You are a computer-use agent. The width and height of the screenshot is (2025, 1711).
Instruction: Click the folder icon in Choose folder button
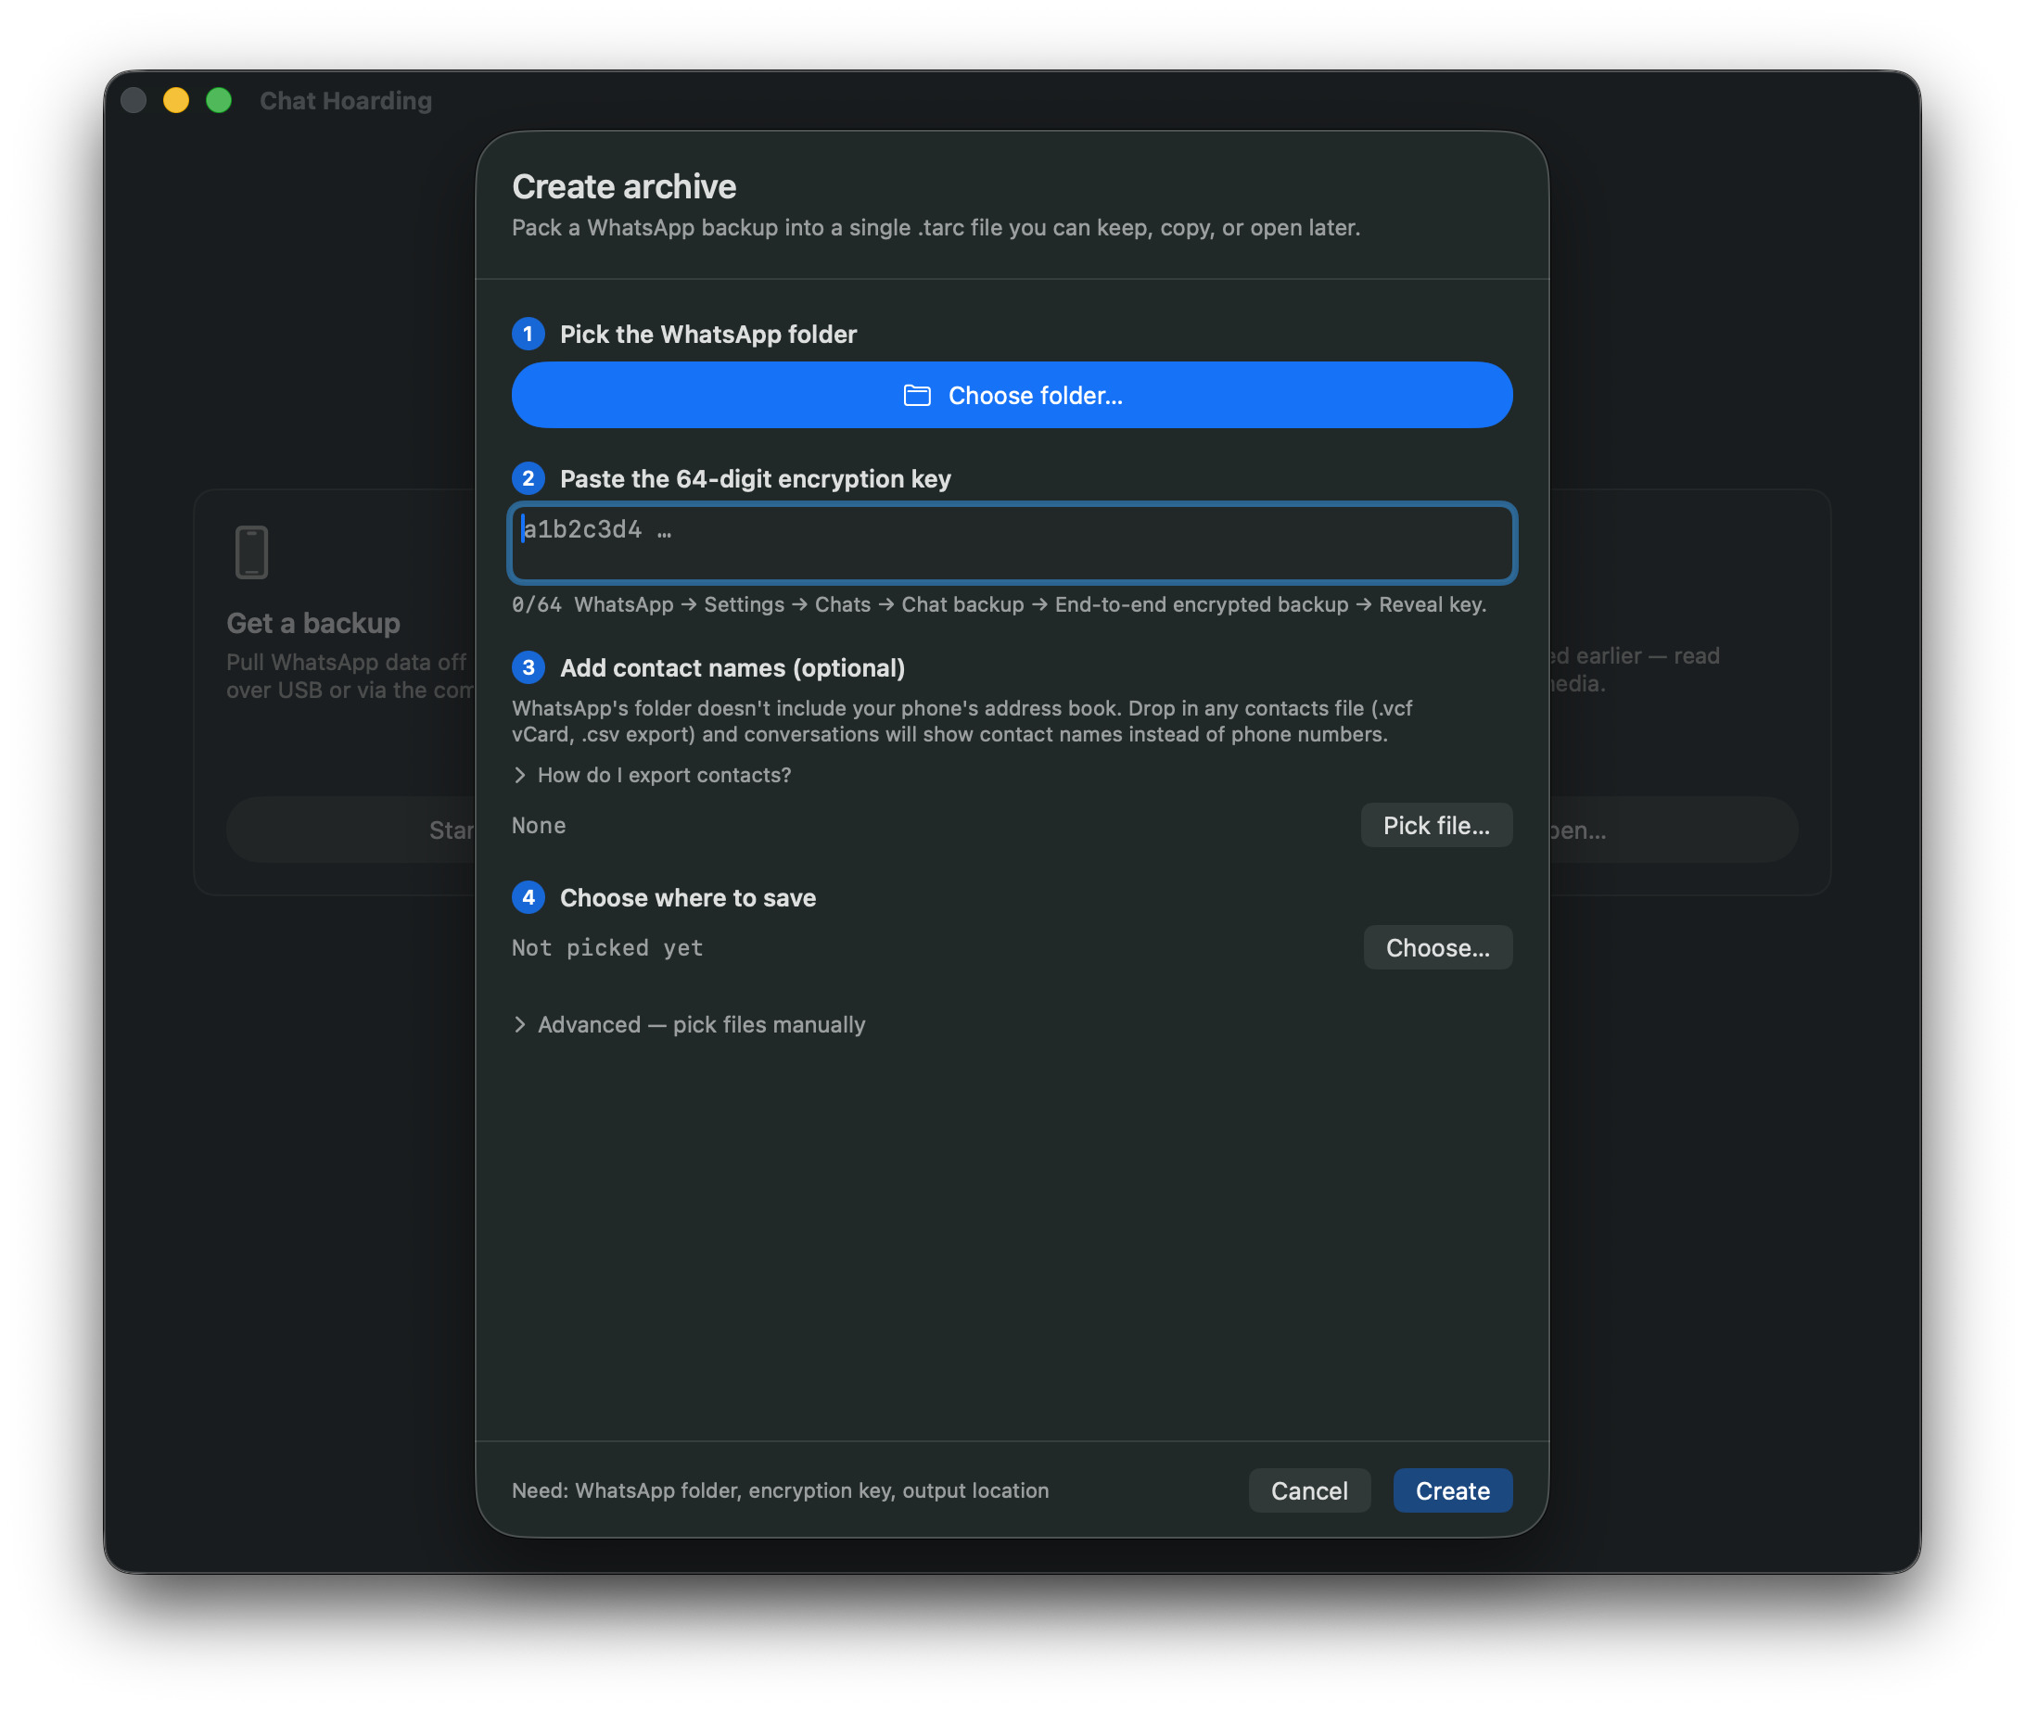(917, 396)
